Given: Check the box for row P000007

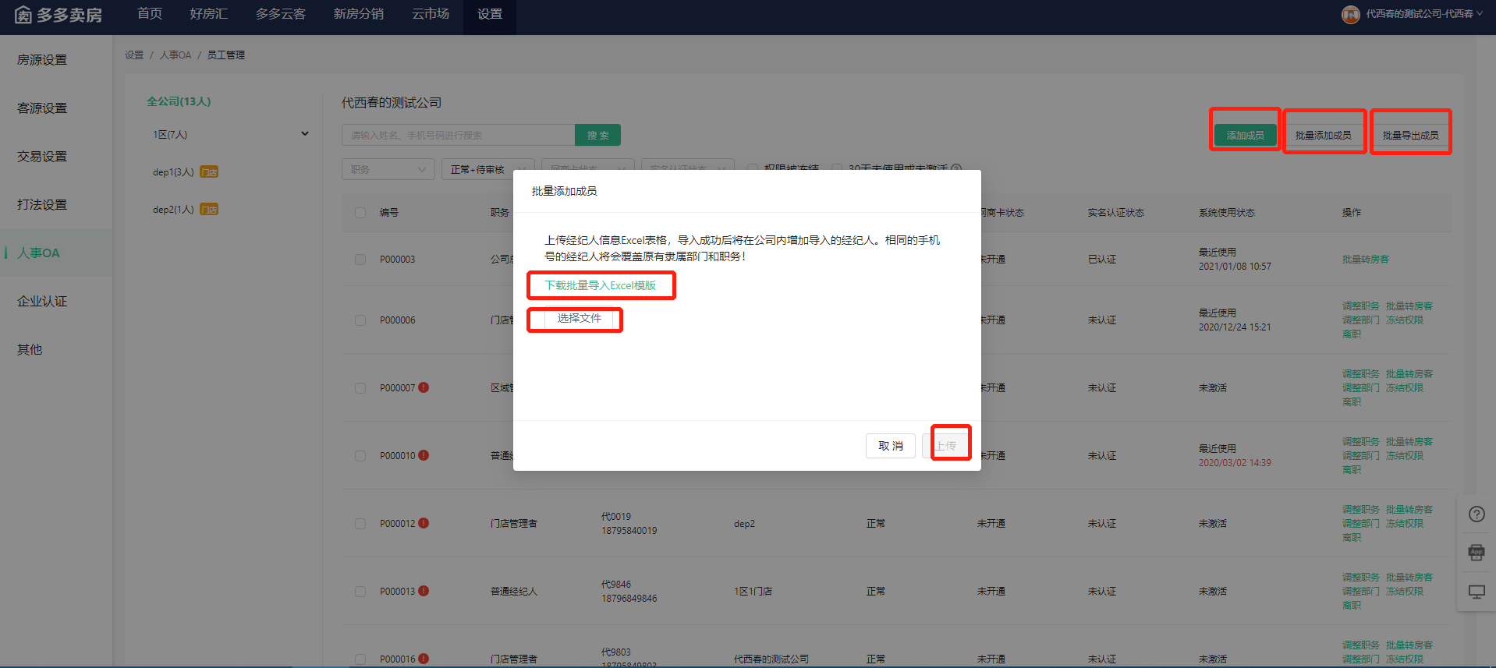Looking at the screenshot, I should [360, 388].
